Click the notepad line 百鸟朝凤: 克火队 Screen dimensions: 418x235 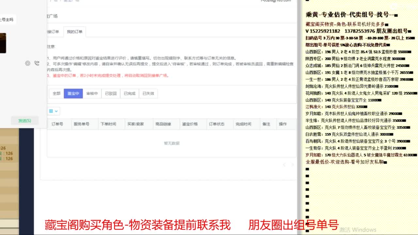click(x=358, y=141)
